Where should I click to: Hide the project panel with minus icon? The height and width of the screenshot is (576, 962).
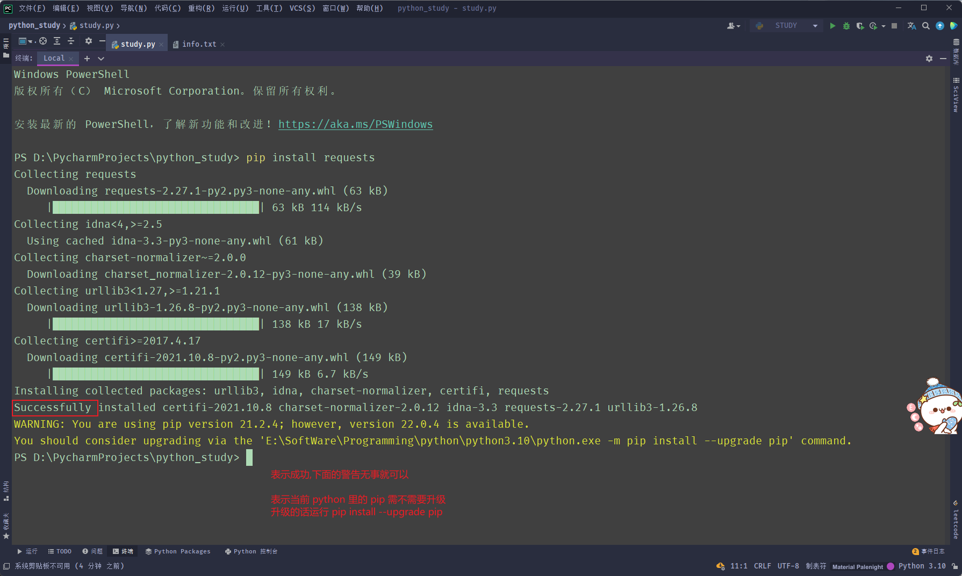102,41
